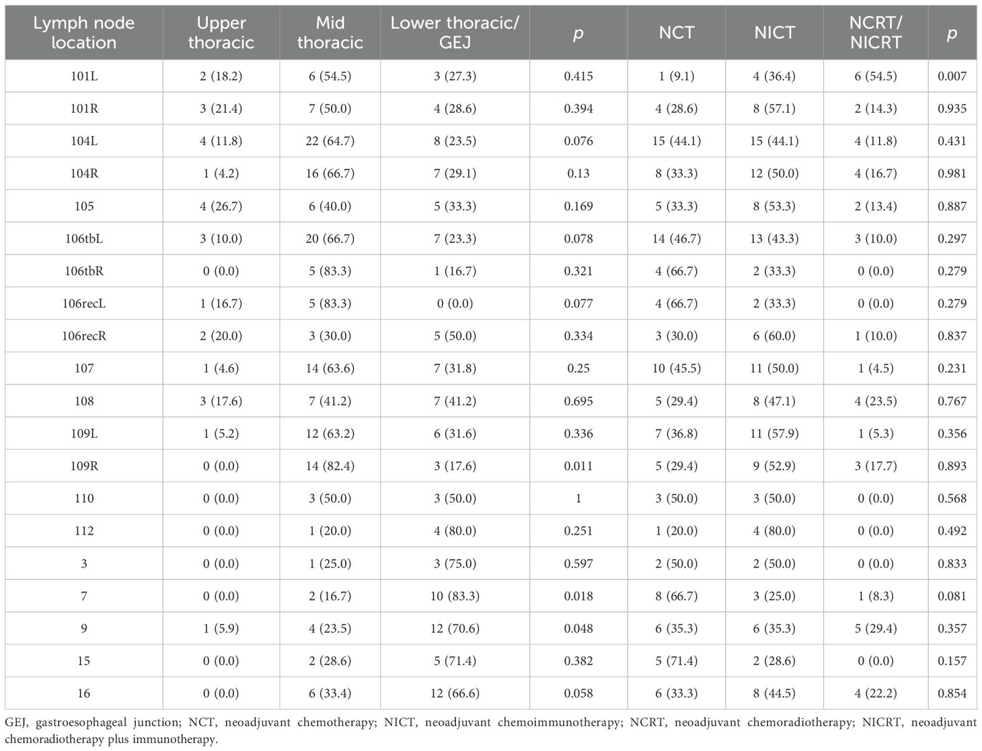
Task: Click the row label 16
Action: click(x=84, y=693)
